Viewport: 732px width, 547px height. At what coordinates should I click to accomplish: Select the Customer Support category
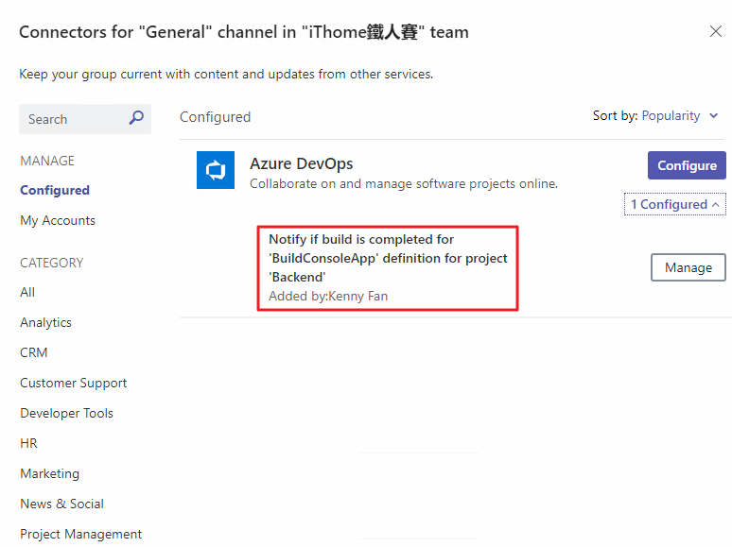(x=73, y=383)
